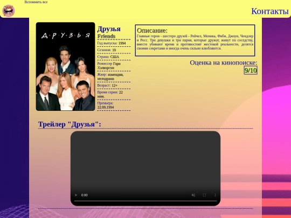
Task: Select the title 'Друзья' heading
Action: coord(109,29)
